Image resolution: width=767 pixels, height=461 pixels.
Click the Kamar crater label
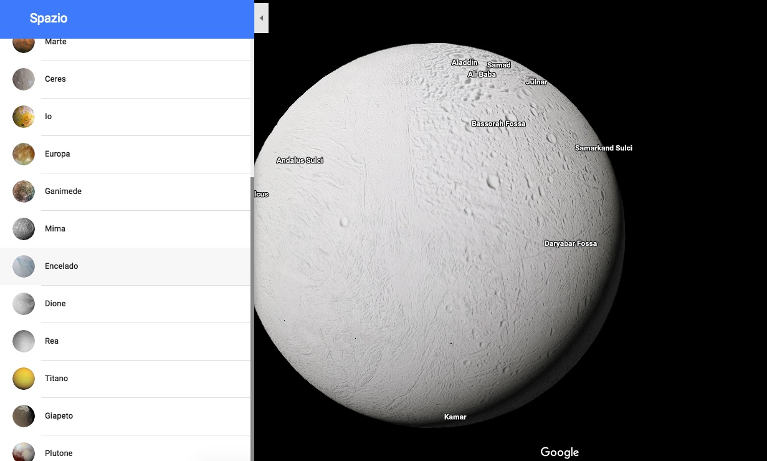pyautogui.click(x=455, y=417)
